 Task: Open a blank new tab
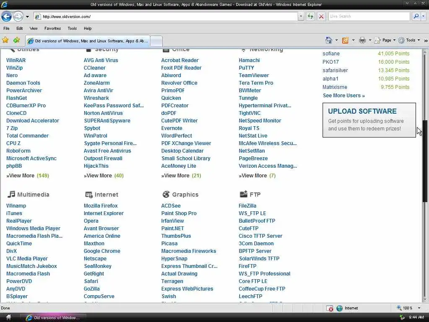(x=156, y=42)
